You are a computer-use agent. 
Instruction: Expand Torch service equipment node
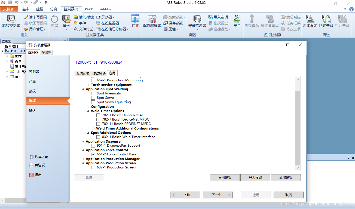click(88, 85)
